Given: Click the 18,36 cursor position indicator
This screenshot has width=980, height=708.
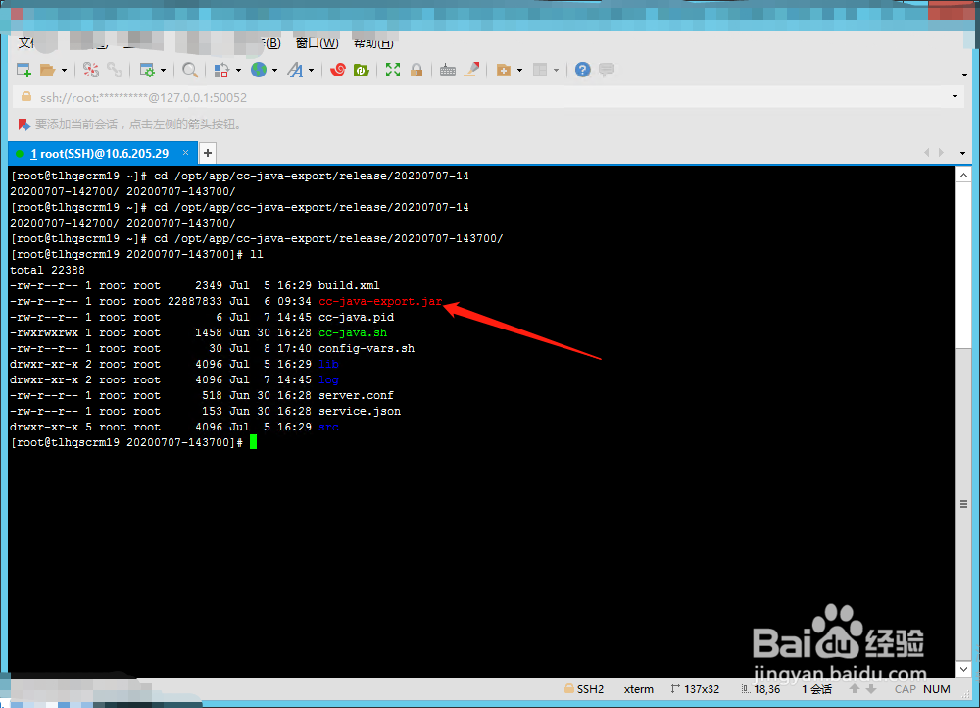Looking at the screenshot, I should point(760,689).
